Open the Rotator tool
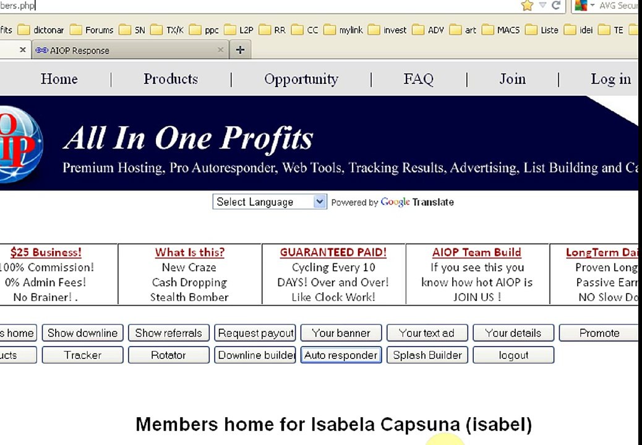 coord(169,355)
